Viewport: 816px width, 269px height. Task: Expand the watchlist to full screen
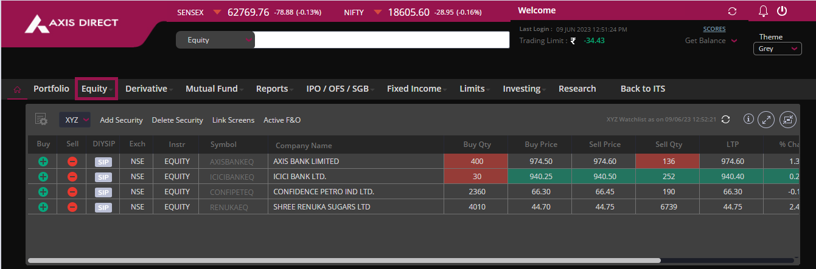coord(766,120)
